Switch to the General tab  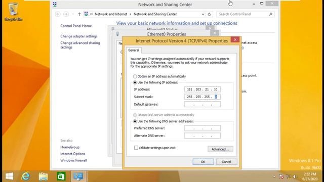[134, 50]
